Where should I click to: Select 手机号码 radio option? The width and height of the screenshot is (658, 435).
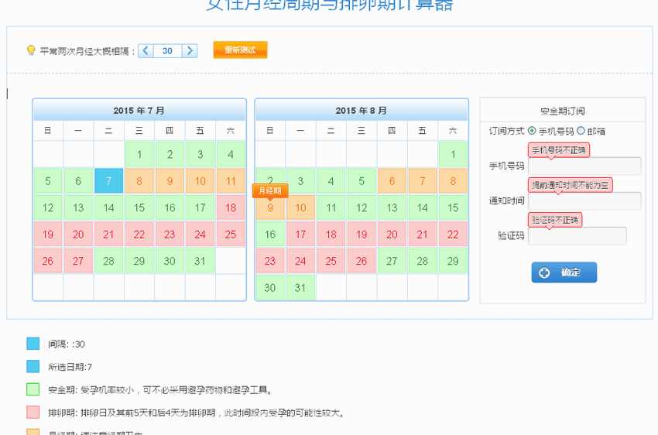532,131
